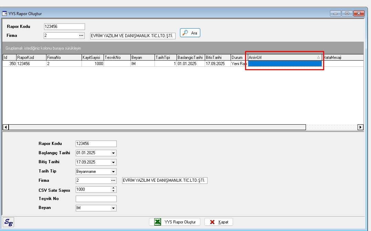Expand the Başlangıç Tarihi date dropdown

tap(113, 153)
